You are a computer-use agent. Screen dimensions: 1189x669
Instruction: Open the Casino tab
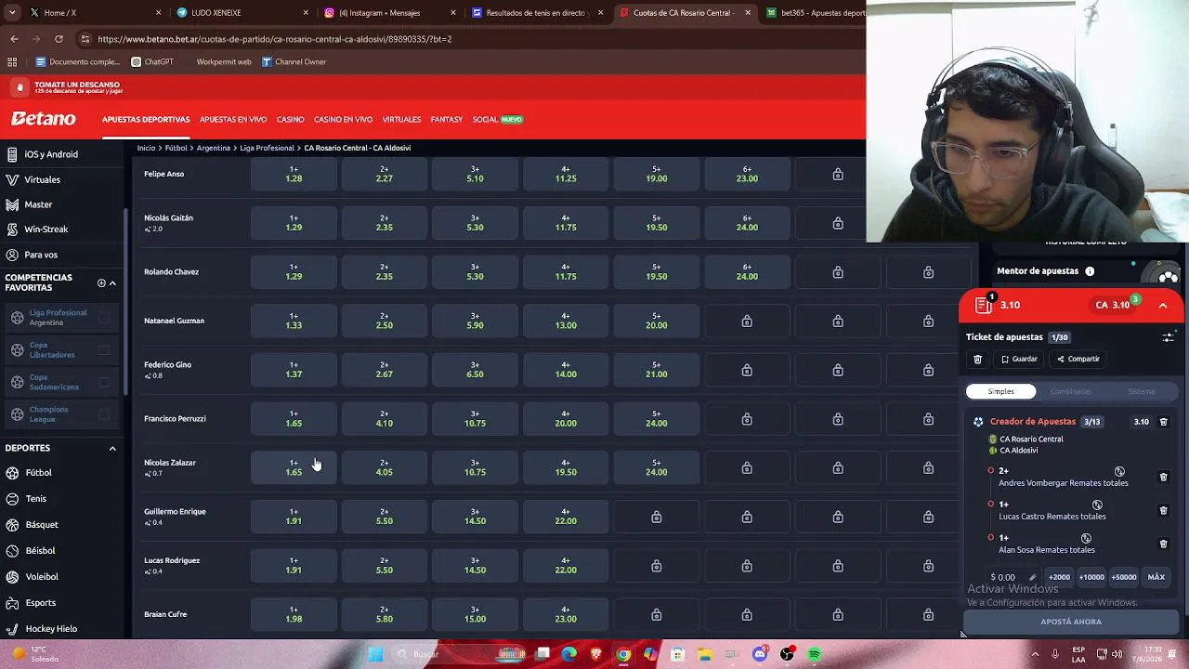point(290,120)
